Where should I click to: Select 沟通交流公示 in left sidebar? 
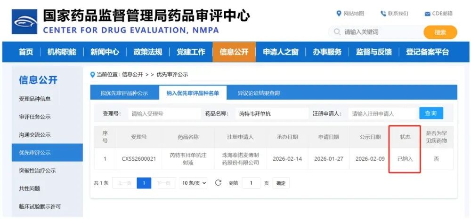[x=35, y=135]
